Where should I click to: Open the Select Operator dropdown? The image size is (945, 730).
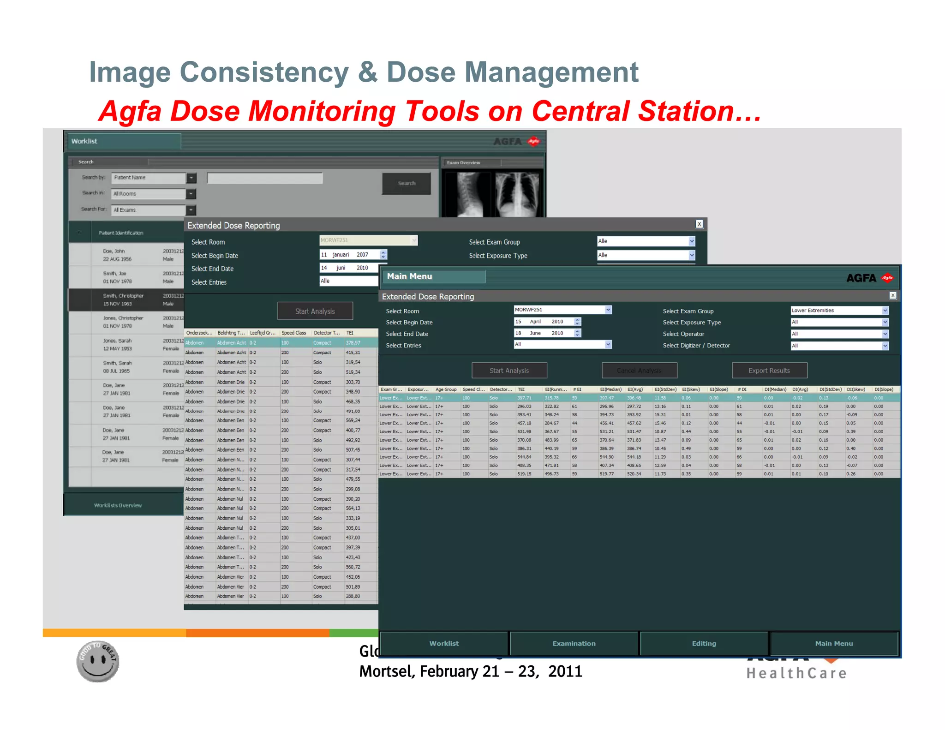click(x=840, y=334)
